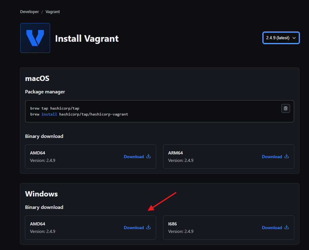The image size is (309, 250).
Task: Click the Package manager subheading
Action: pos(45,92)
